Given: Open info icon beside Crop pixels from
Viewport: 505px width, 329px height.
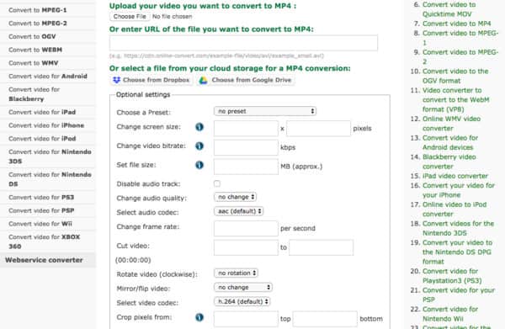Looking at the screenshot, I should pyautogui.click(x=199, y=317).
